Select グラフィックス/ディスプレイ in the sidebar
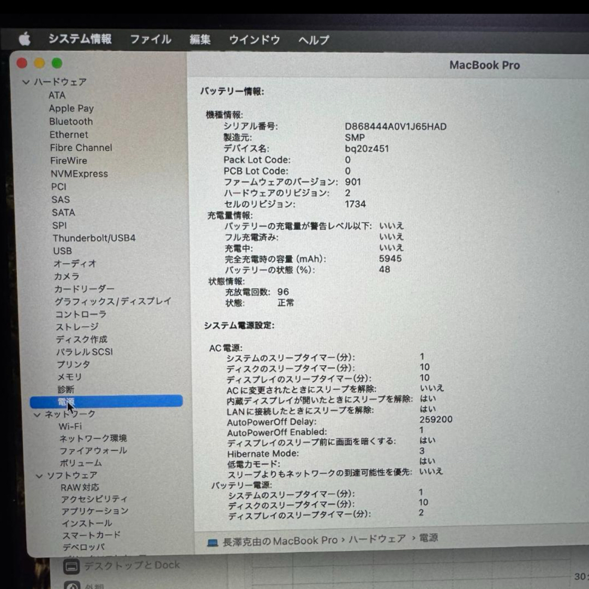Screen dimensions: 589x589 (x=113, y=301)
